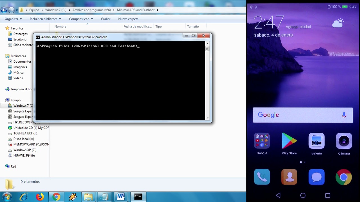360x202 pixels.
Task: Click Grabar in Explorer toolbar
Action: [106, 19]
